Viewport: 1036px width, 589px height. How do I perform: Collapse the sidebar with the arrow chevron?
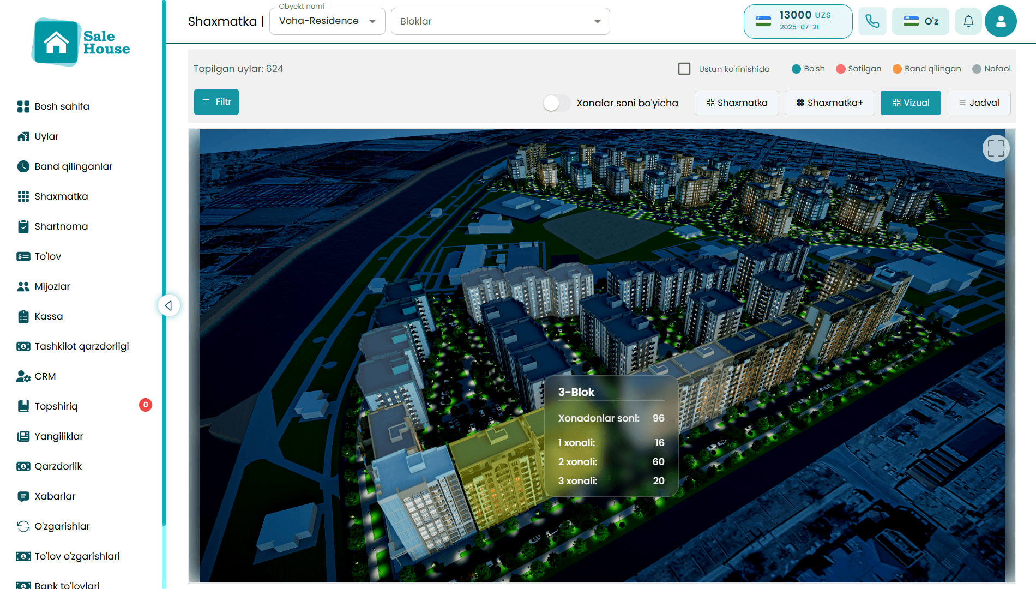pyautogui.click(x=169, y=305)
